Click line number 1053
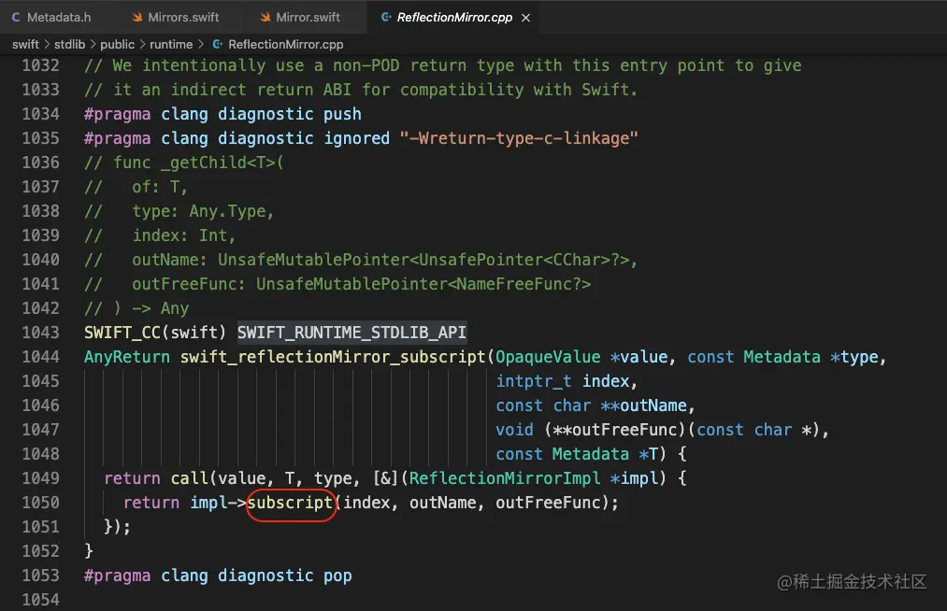The height and width of the screenshot is (611, 947). pos(40,575)
